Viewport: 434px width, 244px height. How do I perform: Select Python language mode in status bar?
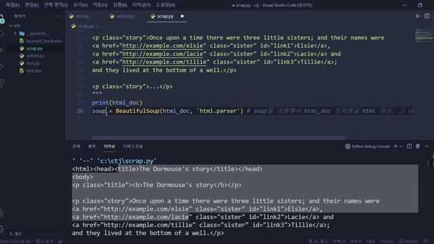click(387, 241)
